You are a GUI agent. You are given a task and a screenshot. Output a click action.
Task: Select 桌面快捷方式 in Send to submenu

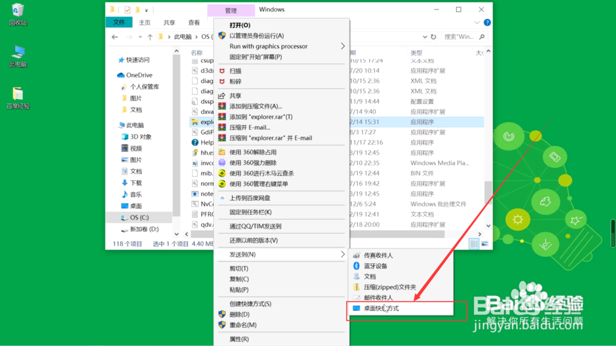click(x=401, y=308)
